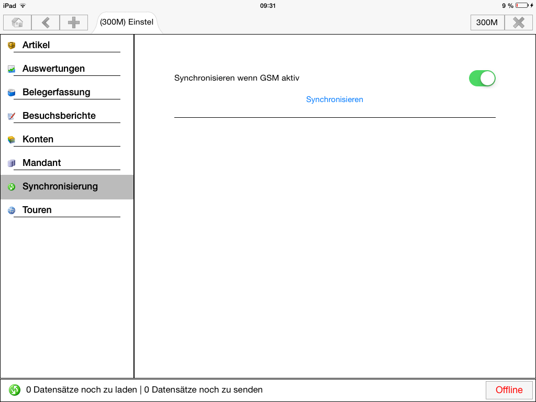This screenshot has width=536, height=402.
Task: Select Synchronisierung in sidebar
Action: click(67, 187)
